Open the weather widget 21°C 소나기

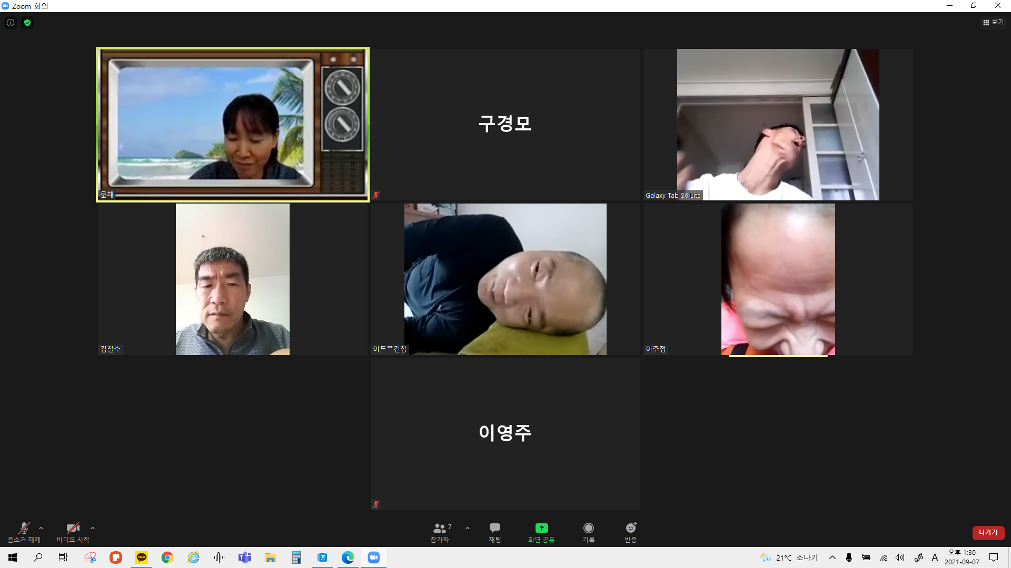tap(789, 557)
